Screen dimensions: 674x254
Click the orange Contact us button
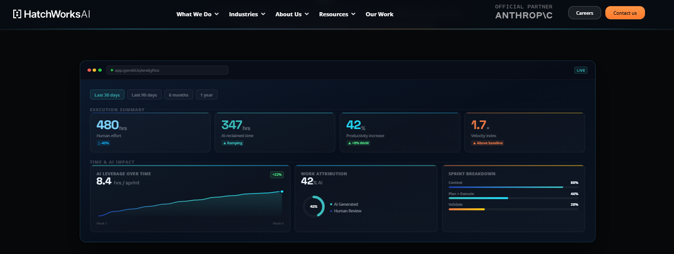pos(625,13)
